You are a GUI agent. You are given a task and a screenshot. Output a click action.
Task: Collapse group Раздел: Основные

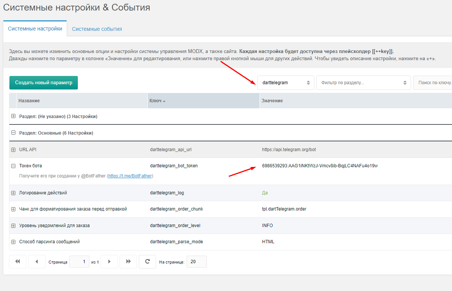13,133
